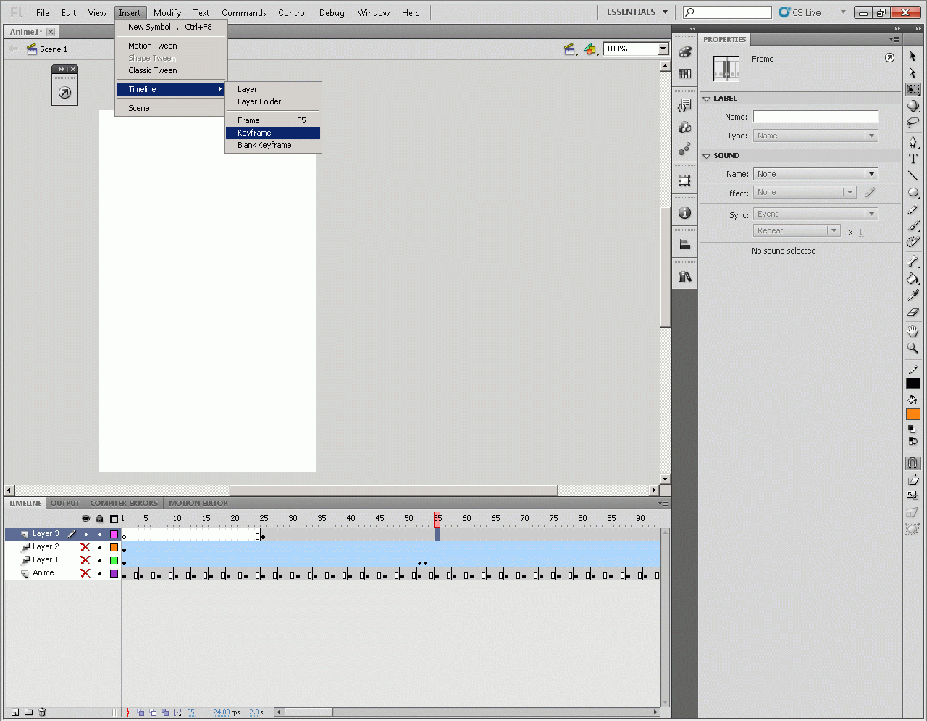Image resolution: width=927 pixels, height=721 pixels.
Task: Open the label Type dropdown
Action: (815, 136)
